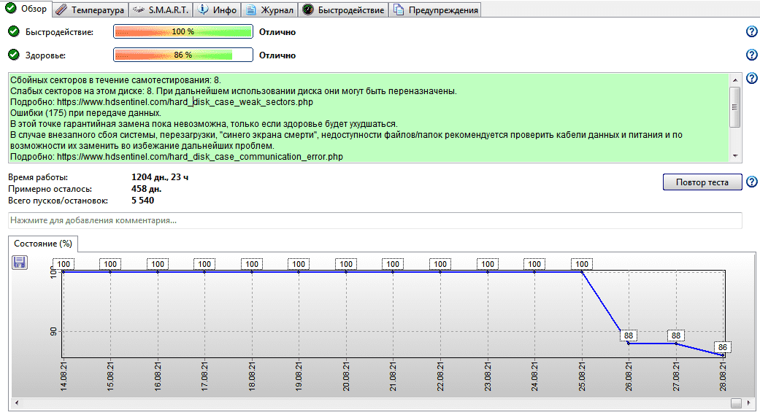Image resolution: width=760 pixels, height=415 pixels.
Task: Switch to the Температура tab
Action: click(90, 10)
